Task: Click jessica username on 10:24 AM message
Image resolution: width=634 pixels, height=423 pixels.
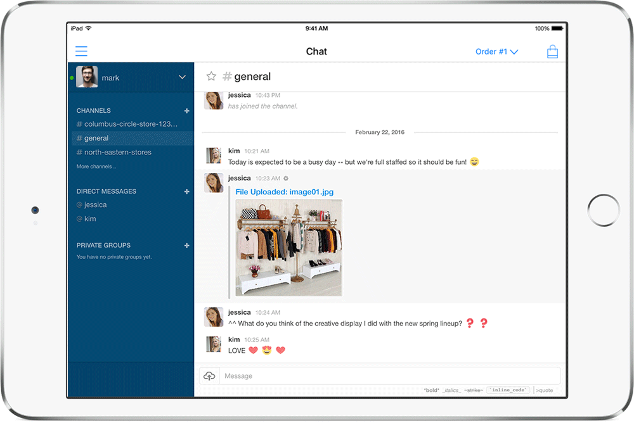Action: coord(240,312)
